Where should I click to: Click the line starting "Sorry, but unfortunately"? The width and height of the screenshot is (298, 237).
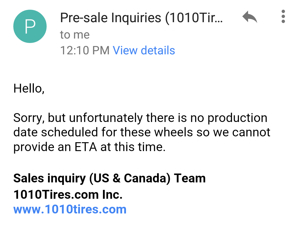click(140, 118)
